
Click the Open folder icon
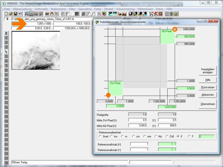[x=11, y=14]
